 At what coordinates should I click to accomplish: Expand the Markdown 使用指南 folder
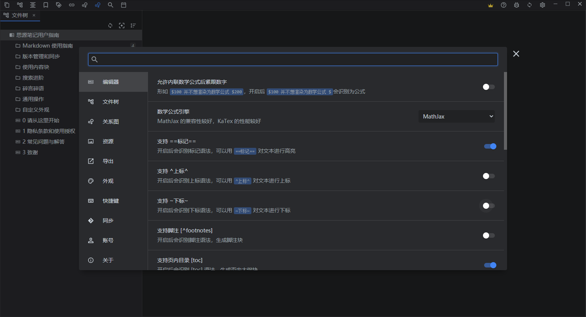[48, 45]
